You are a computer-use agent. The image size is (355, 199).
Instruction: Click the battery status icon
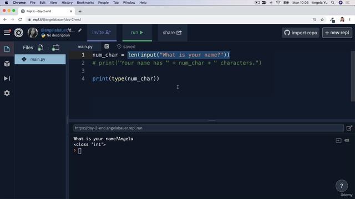pos(286,3)
